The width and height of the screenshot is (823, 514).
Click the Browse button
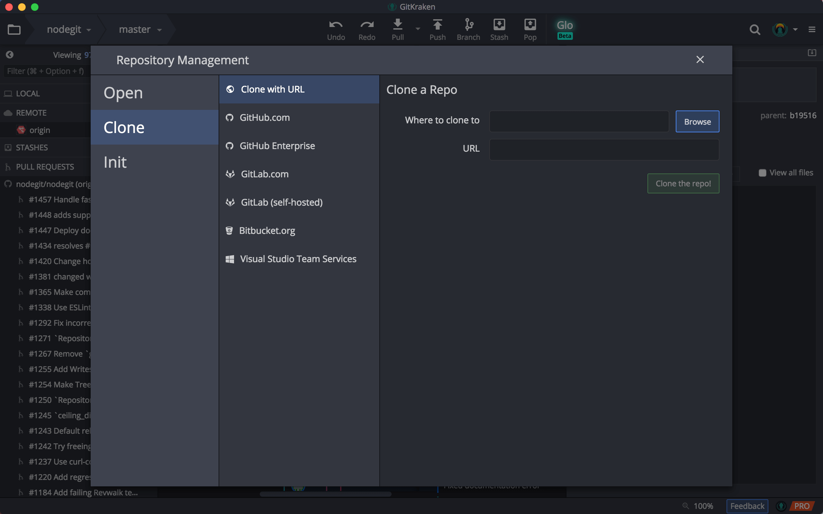point(697,121)
